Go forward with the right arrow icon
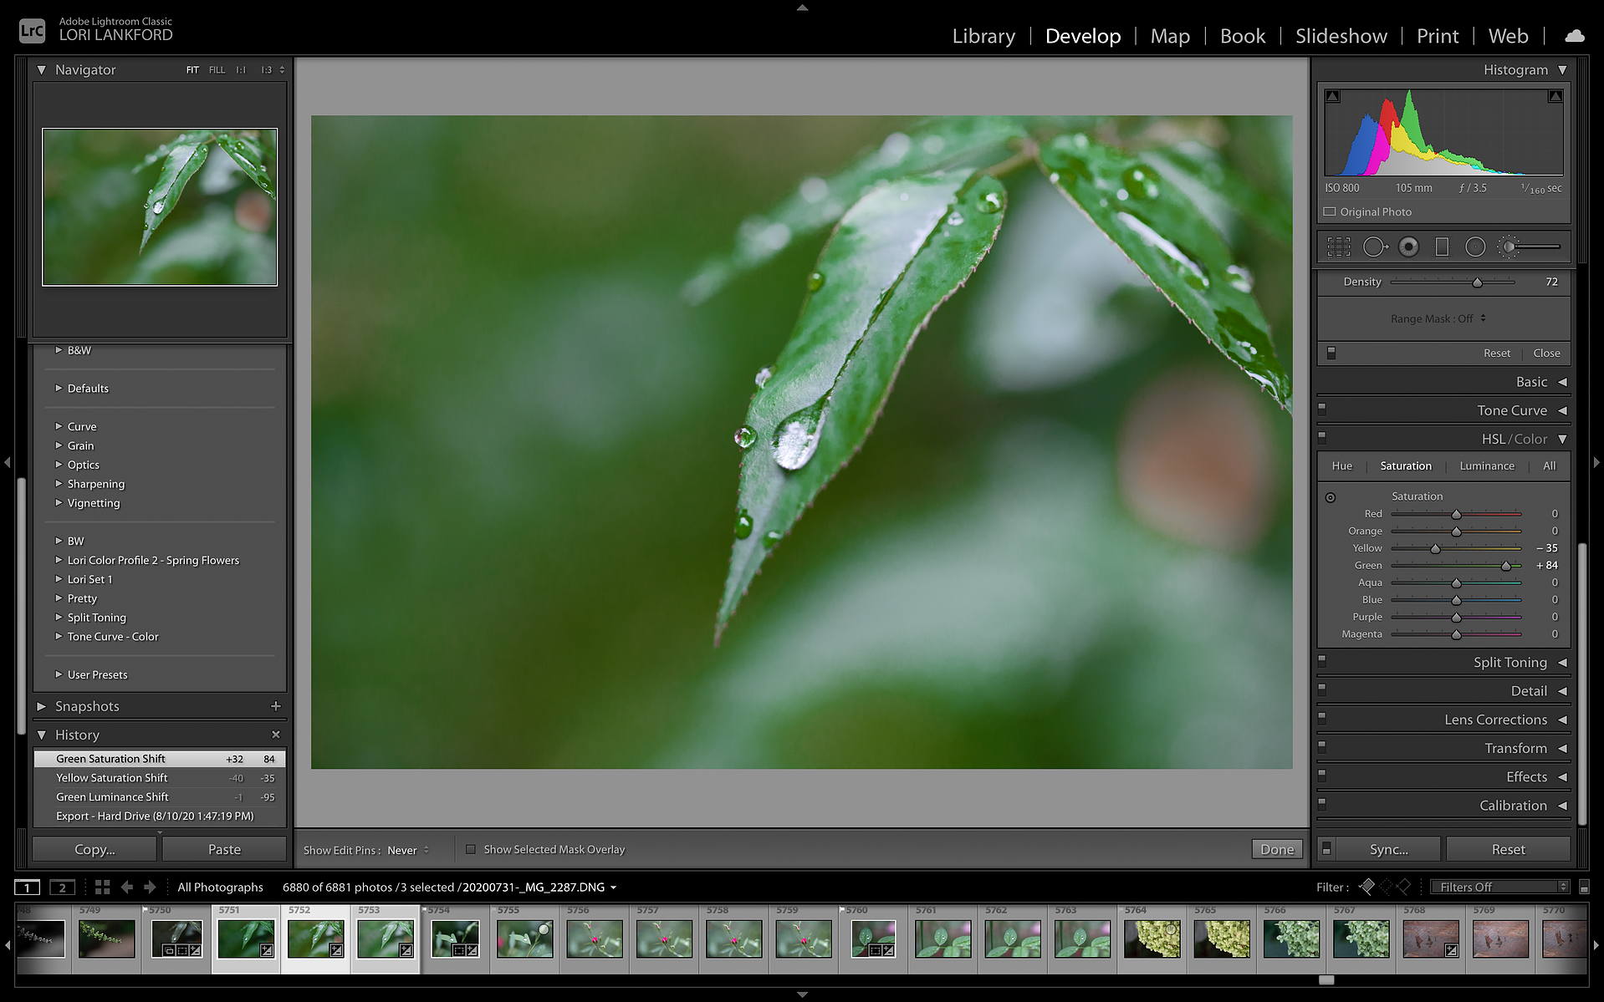Screen dimensions: 1604x1002 click(x=150, y=887)
